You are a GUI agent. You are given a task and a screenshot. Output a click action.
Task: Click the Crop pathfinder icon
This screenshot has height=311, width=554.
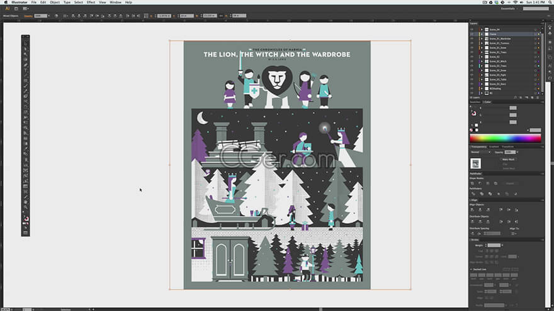coord(499,194)
